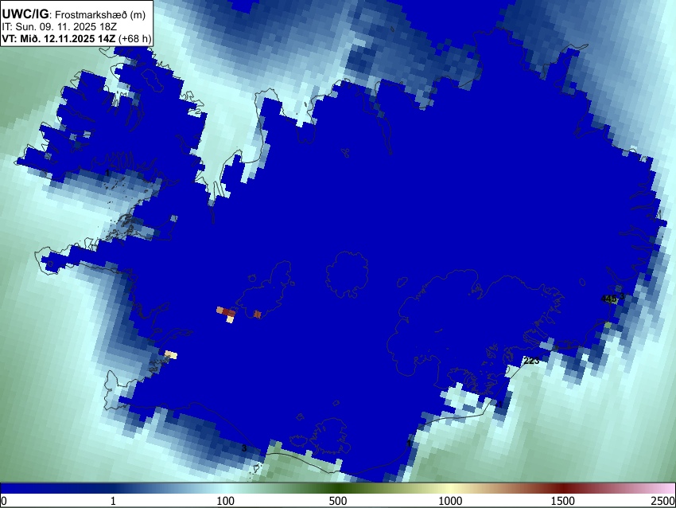
Task: Click the "VT: Mið. 12.11.2025 14Z (+68 h)" line
Action: (x=76, y=38)
